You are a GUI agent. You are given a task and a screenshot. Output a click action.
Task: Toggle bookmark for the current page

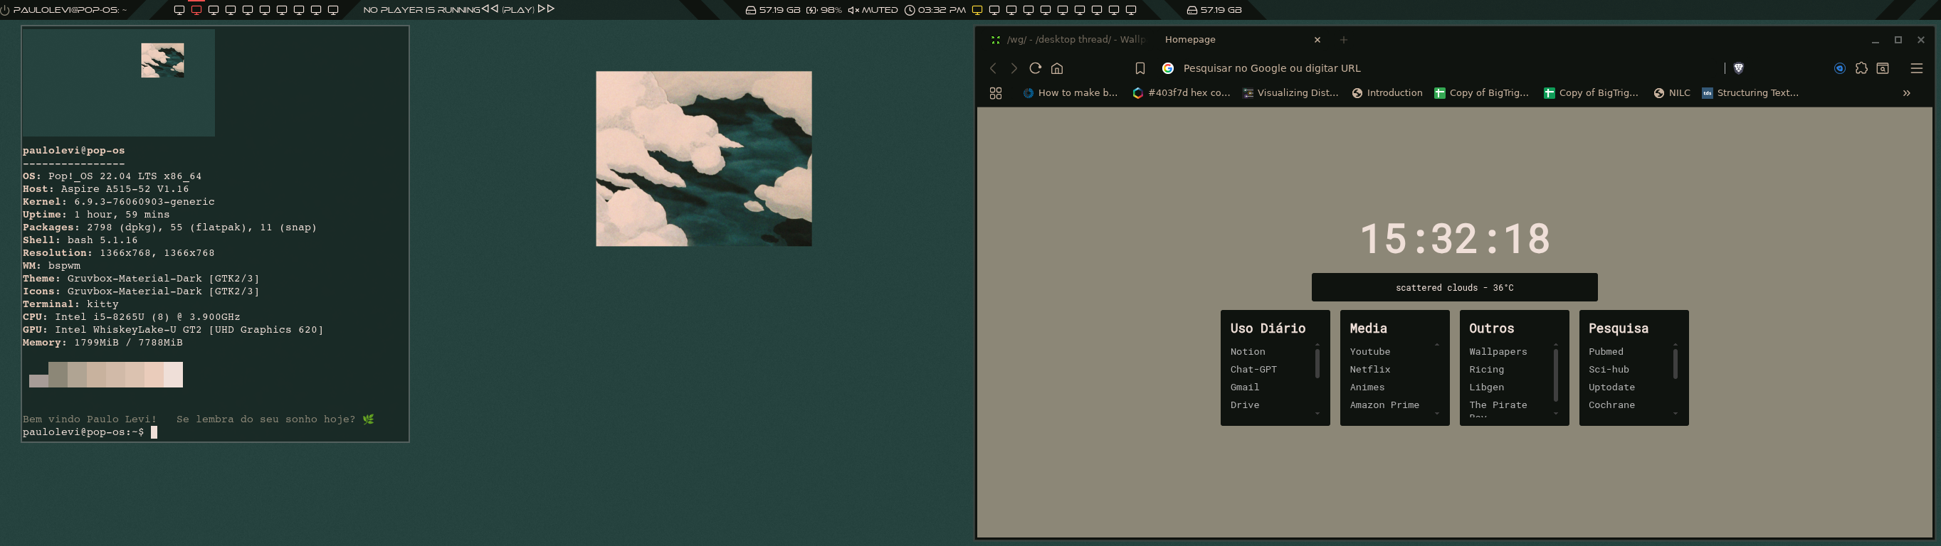point(1140,68)
